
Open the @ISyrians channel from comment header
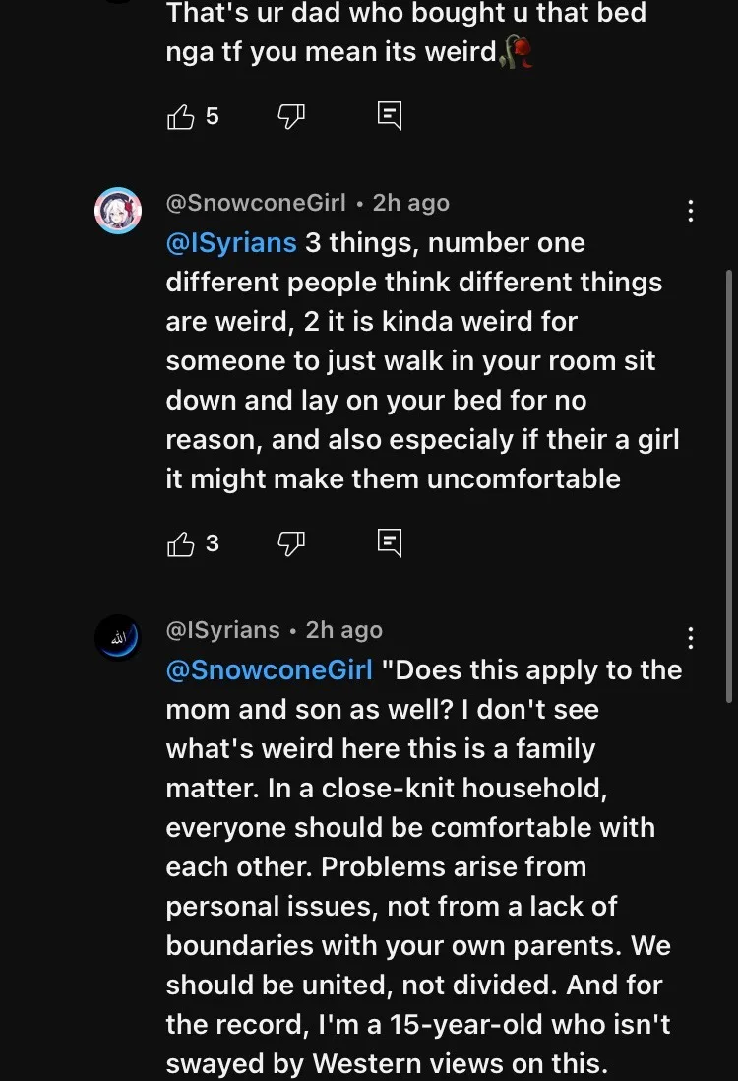pyautogui.click(x=223, y=630)
